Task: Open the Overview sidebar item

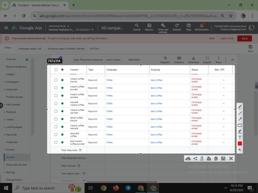Action: click(11, 59)
